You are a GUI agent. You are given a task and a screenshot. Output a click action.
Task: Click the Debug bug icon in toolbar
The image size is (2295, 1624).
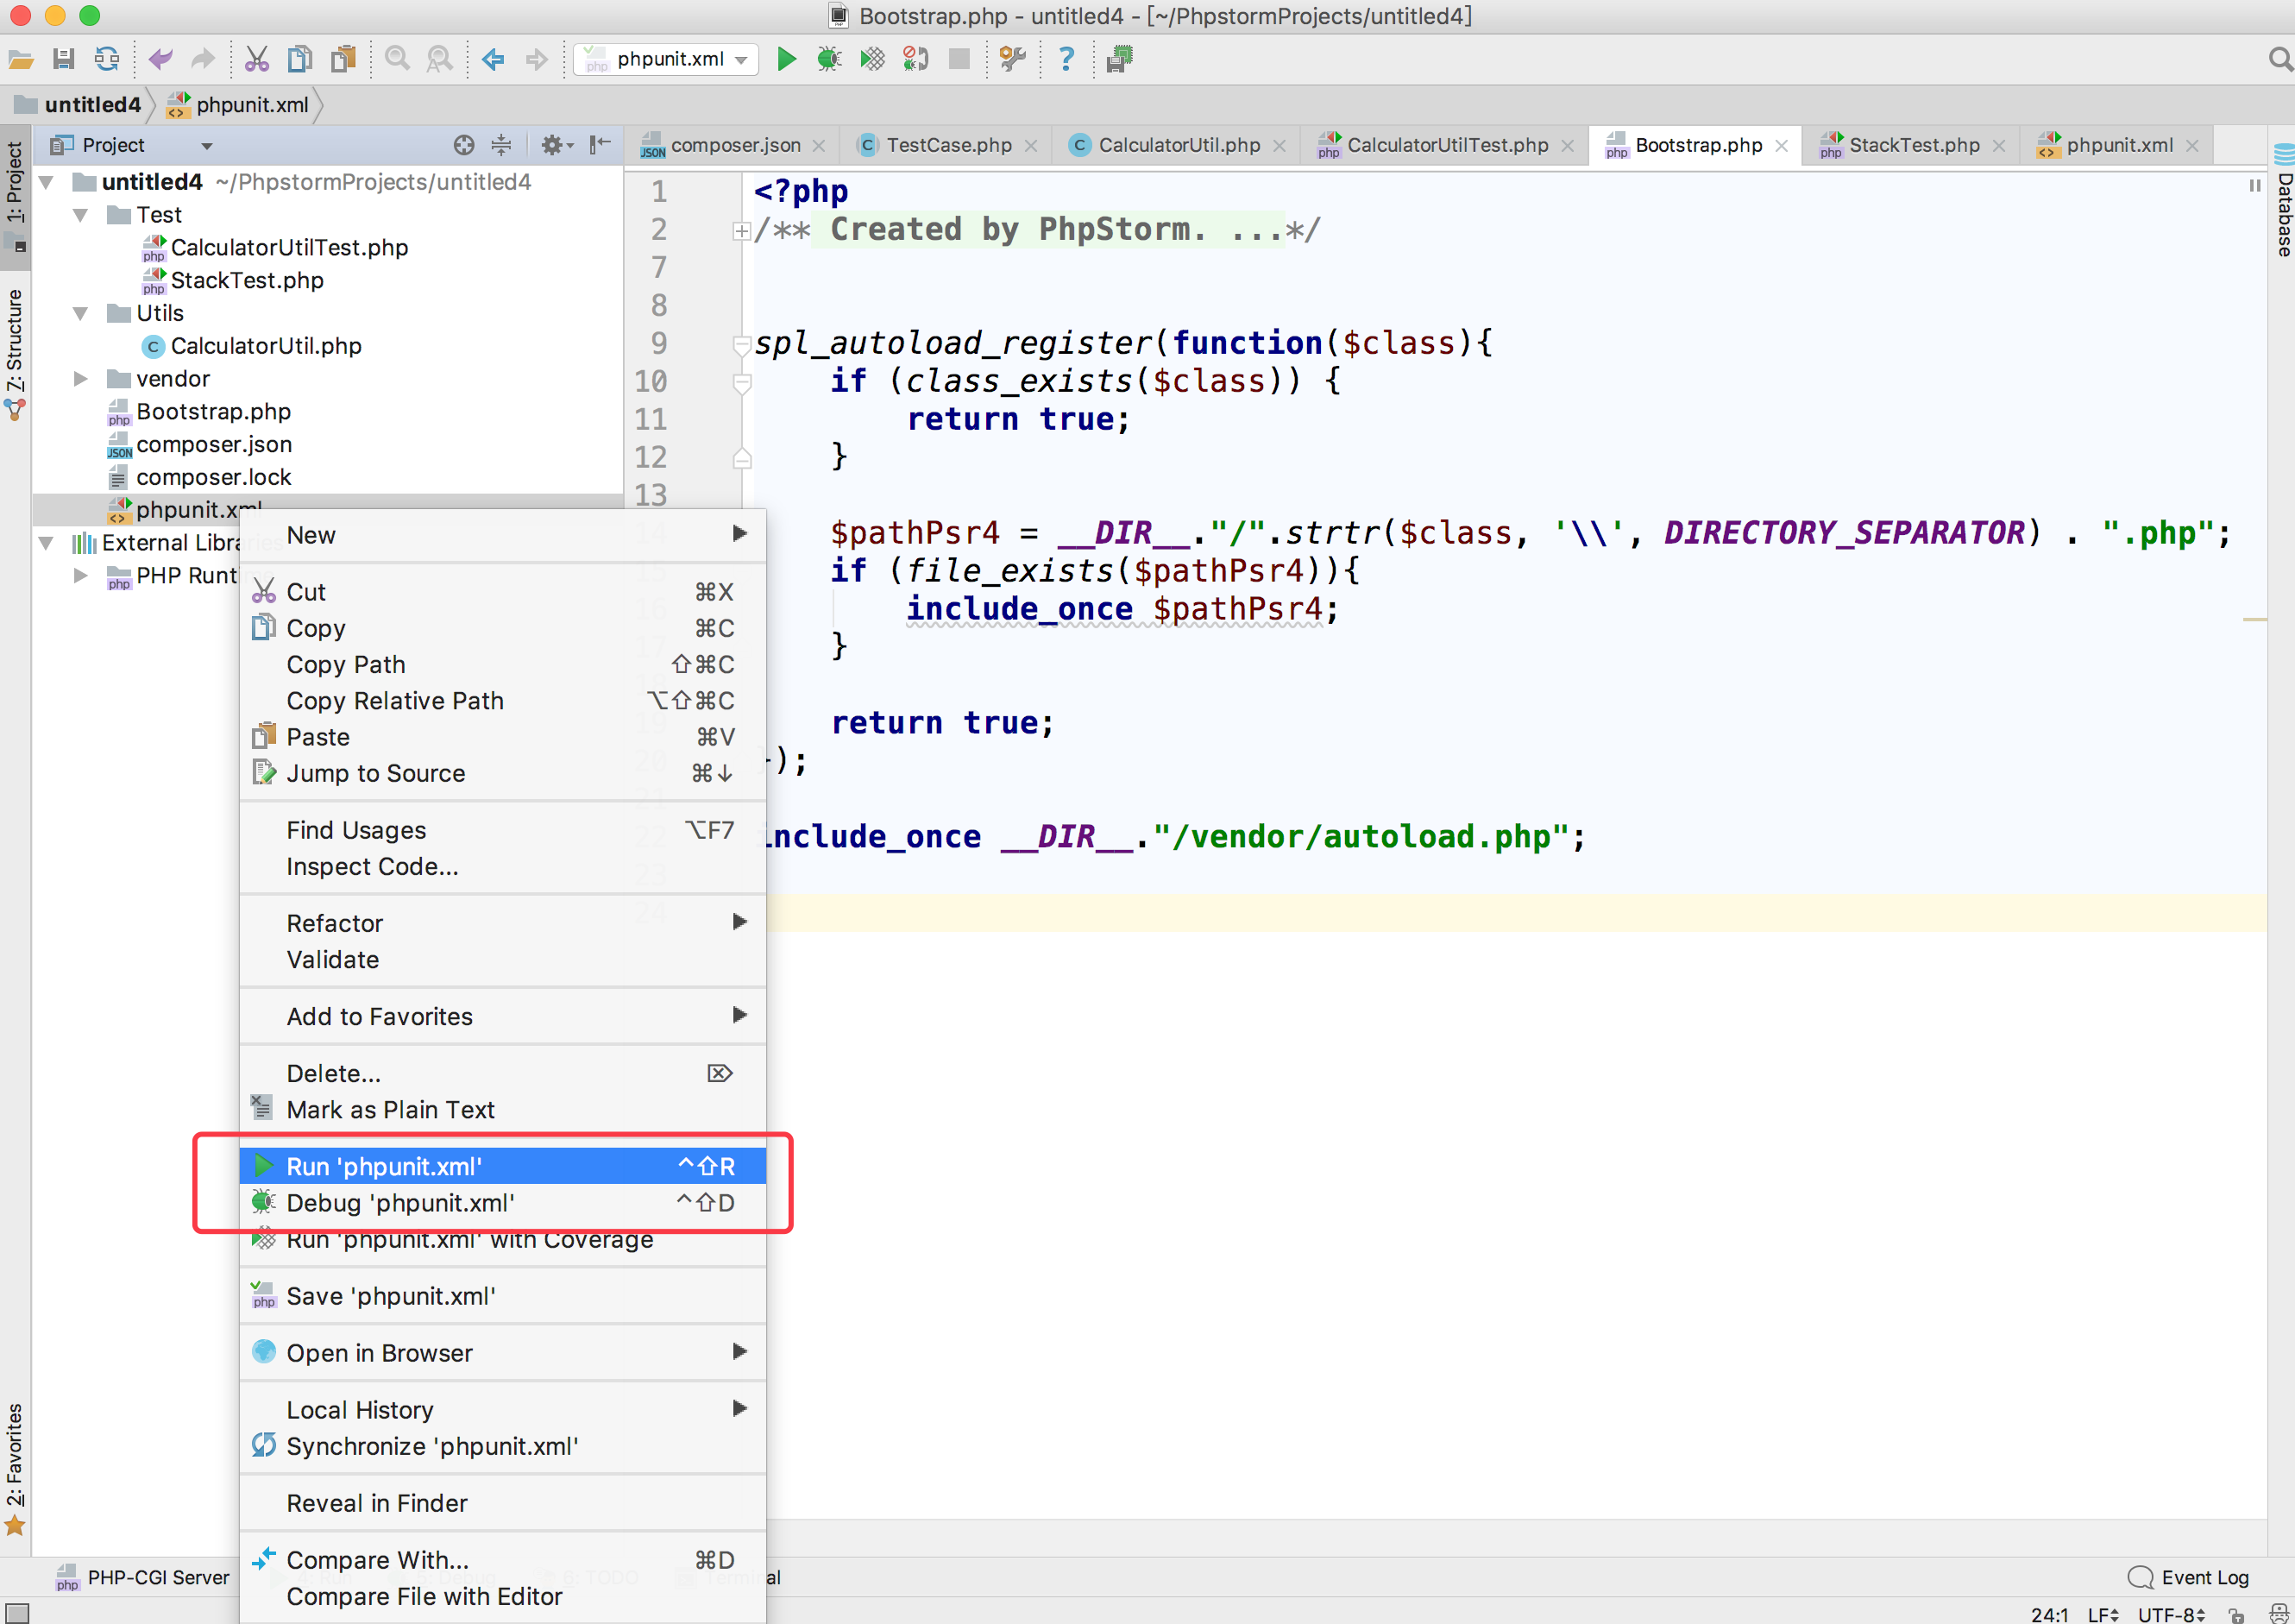coord(828,60)
